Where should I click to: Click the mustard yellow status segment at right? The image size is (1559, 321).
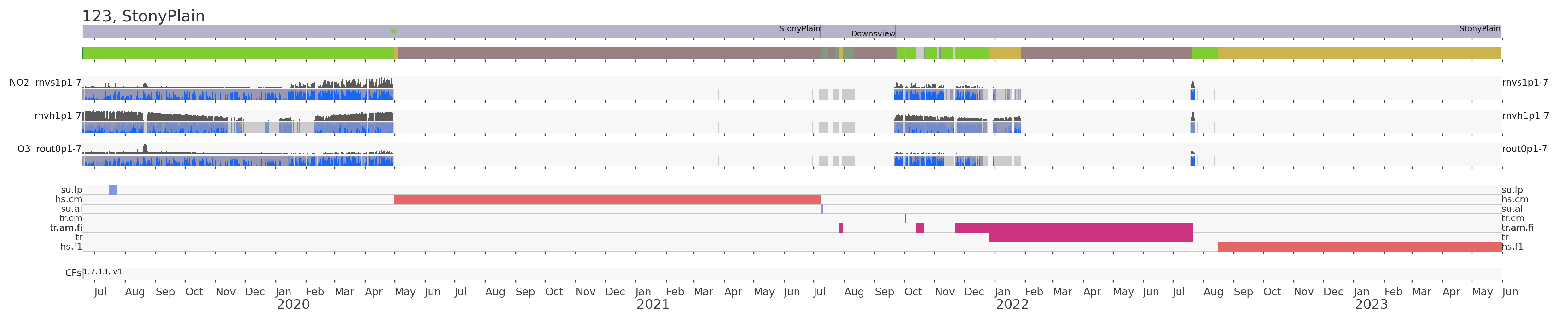[x=1359, y=53]
